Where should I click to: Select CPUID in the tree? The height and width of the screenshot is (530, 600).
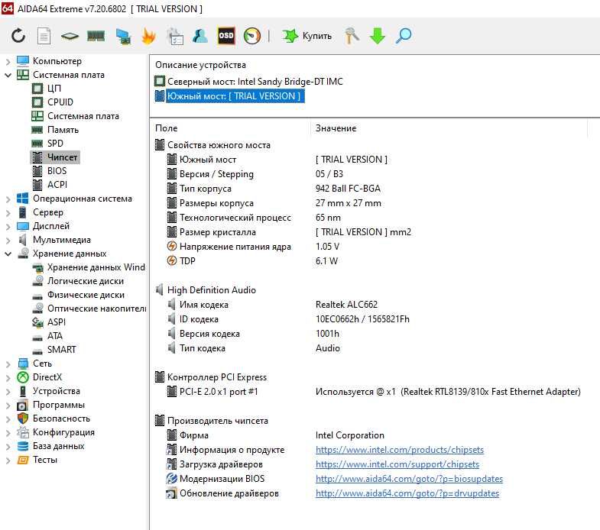tap(60, 102)
